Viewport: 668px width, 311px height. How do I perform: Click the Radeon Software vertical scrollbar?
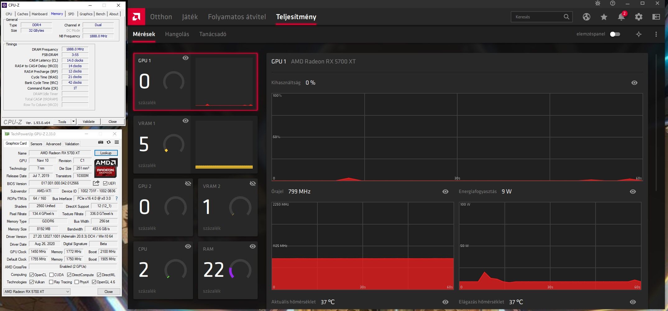[656, 123]
